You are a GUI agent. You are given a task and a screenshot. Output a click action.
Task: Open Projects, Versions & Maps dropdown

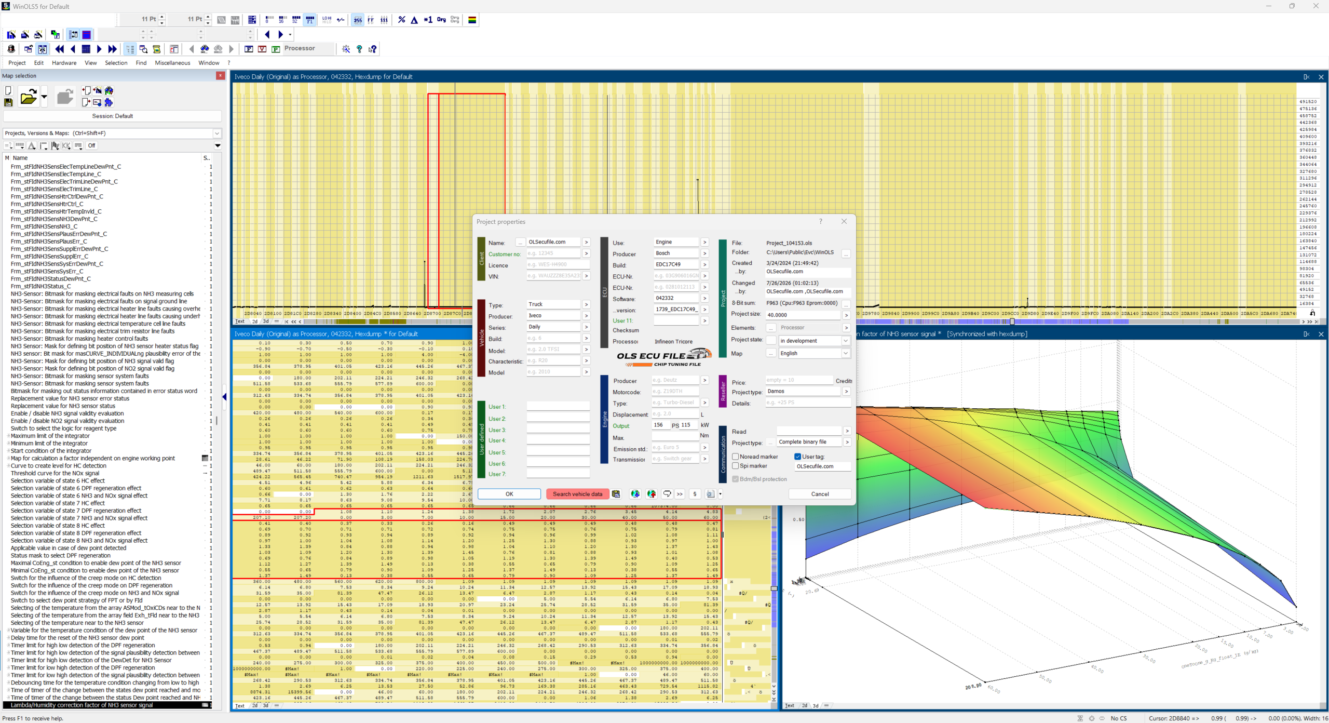pos(217,133)
